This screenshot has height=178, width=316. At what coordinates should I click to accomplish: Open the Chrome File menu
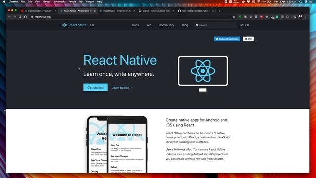pos(23,2)
